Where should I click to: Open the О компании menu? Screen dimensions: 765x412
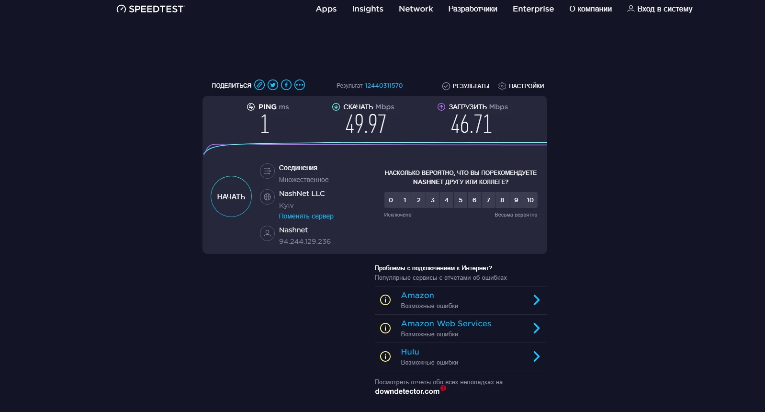coord(591,9)
